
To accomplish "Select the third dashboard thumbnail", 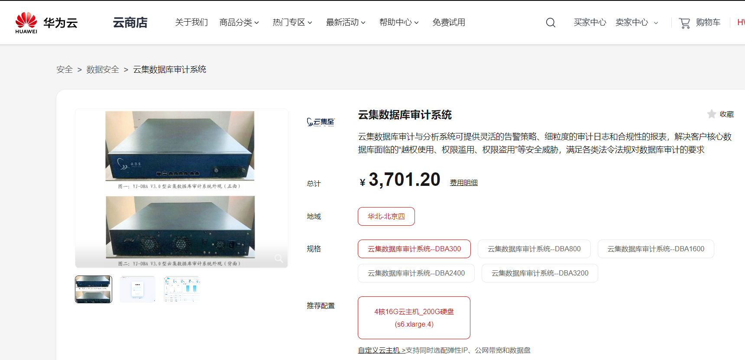I will (182, 289).
